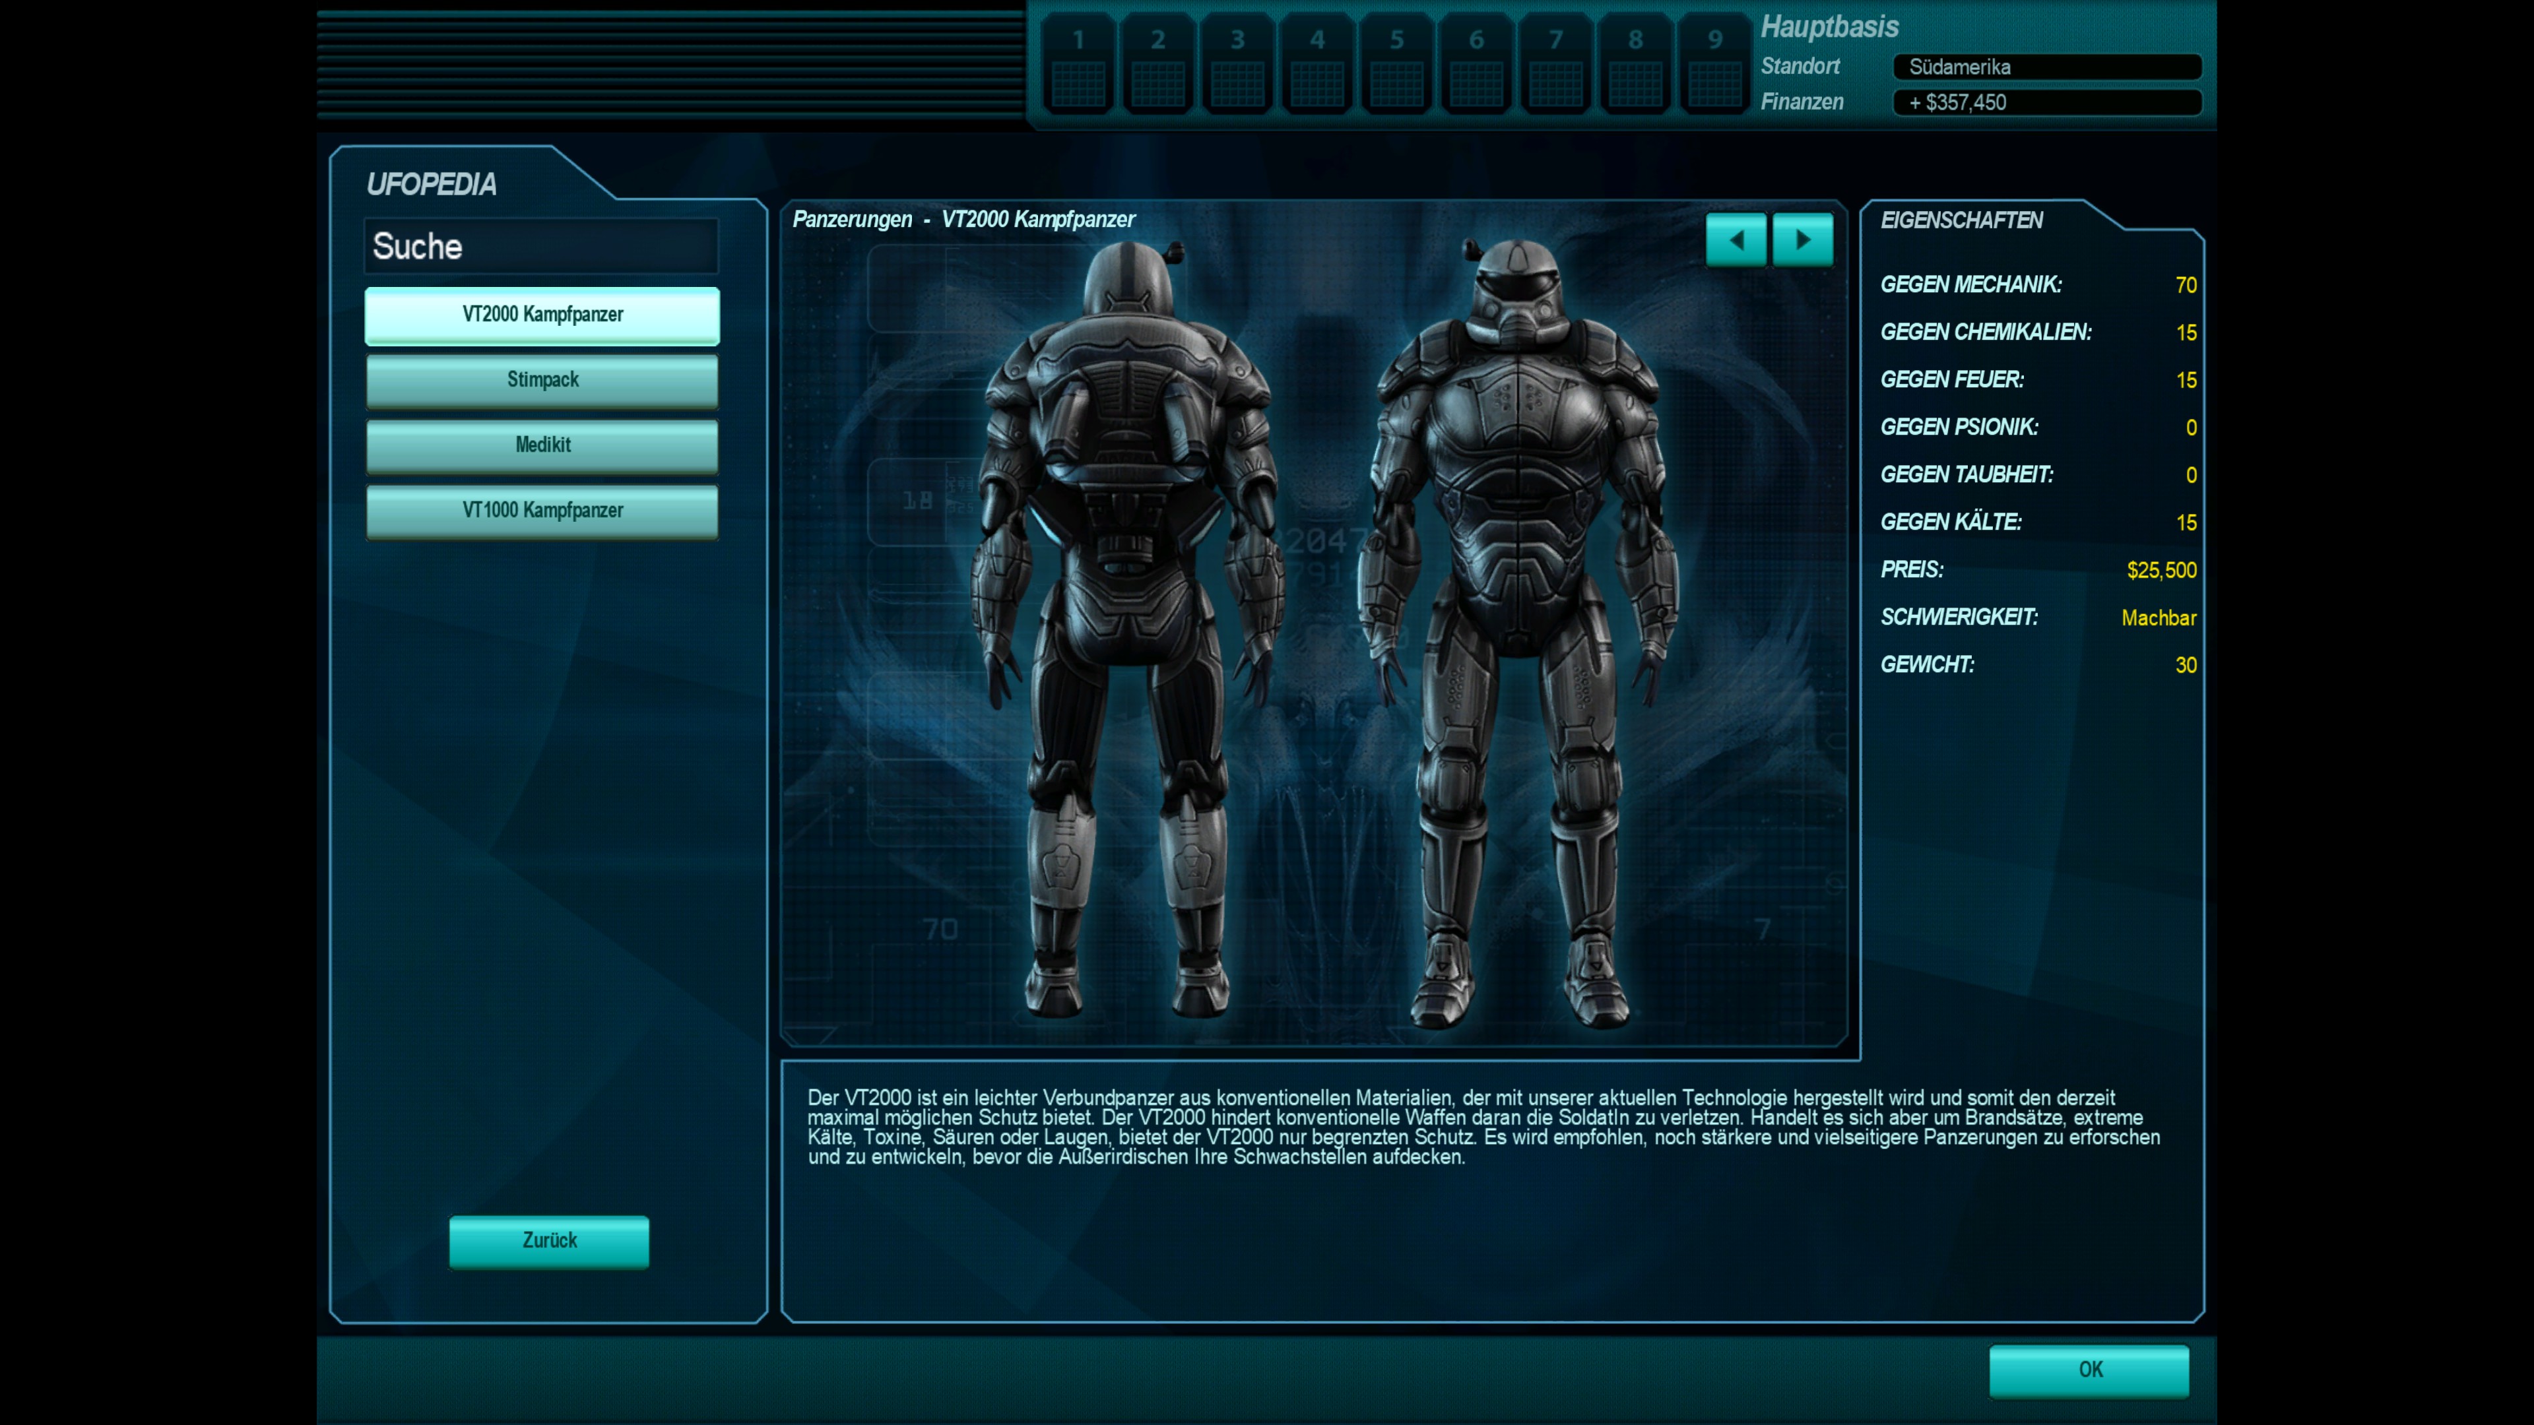Click the Südamerika location field
This screenshot has height=1425, width=2534.
coord(2046,67)
